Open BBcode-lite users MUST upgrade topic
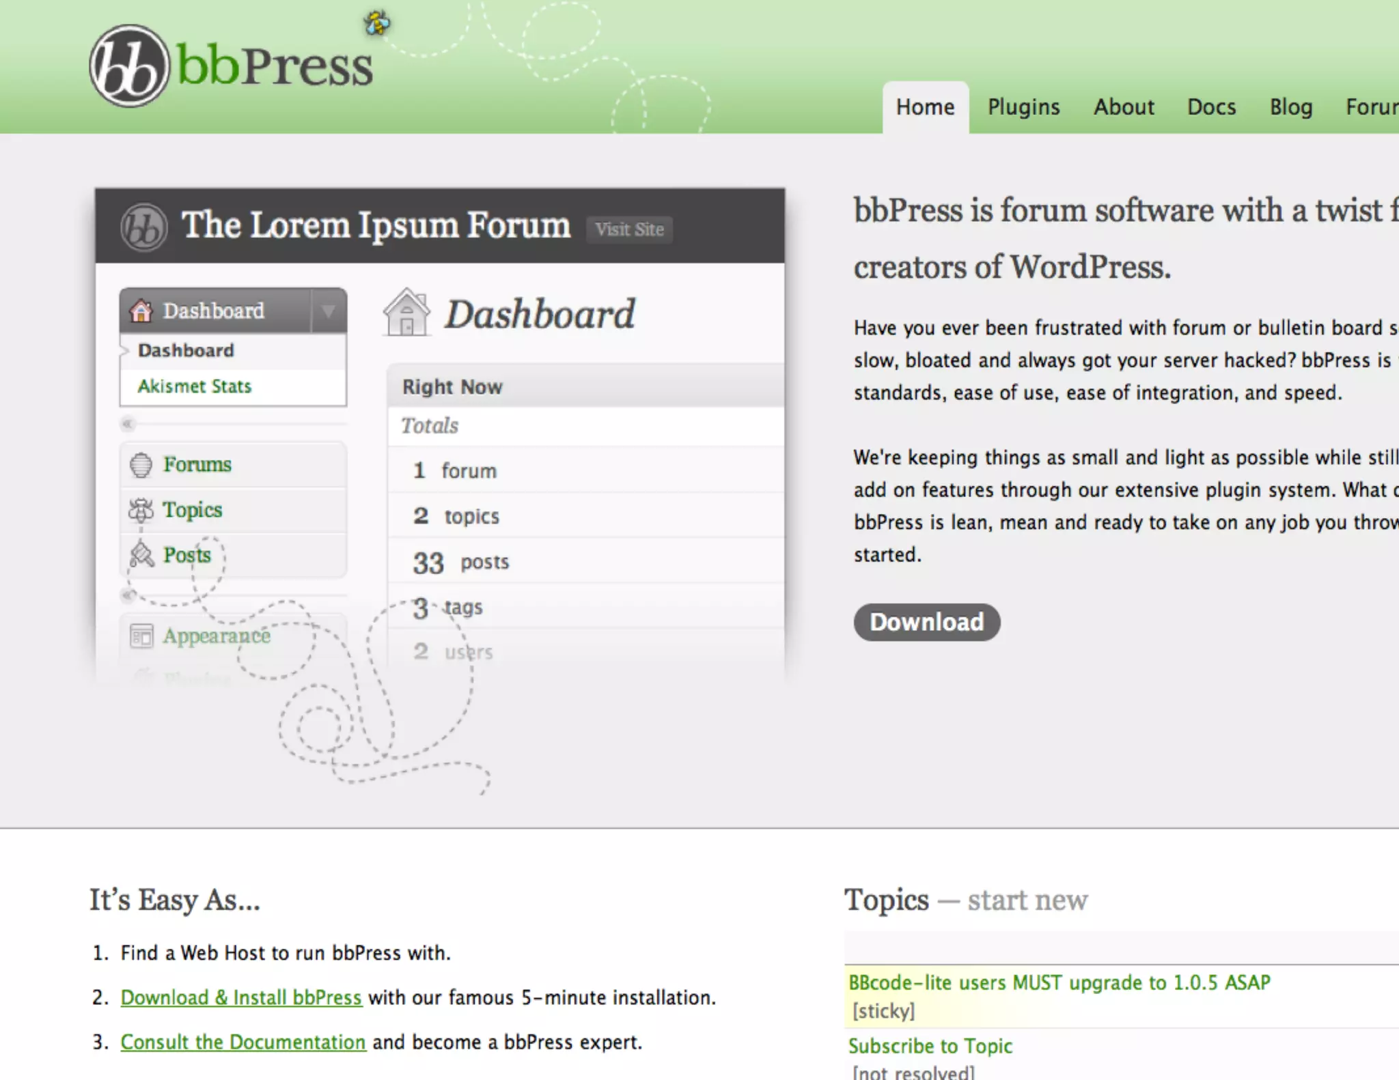Screen dimensions: 1399x1080 1059,982
